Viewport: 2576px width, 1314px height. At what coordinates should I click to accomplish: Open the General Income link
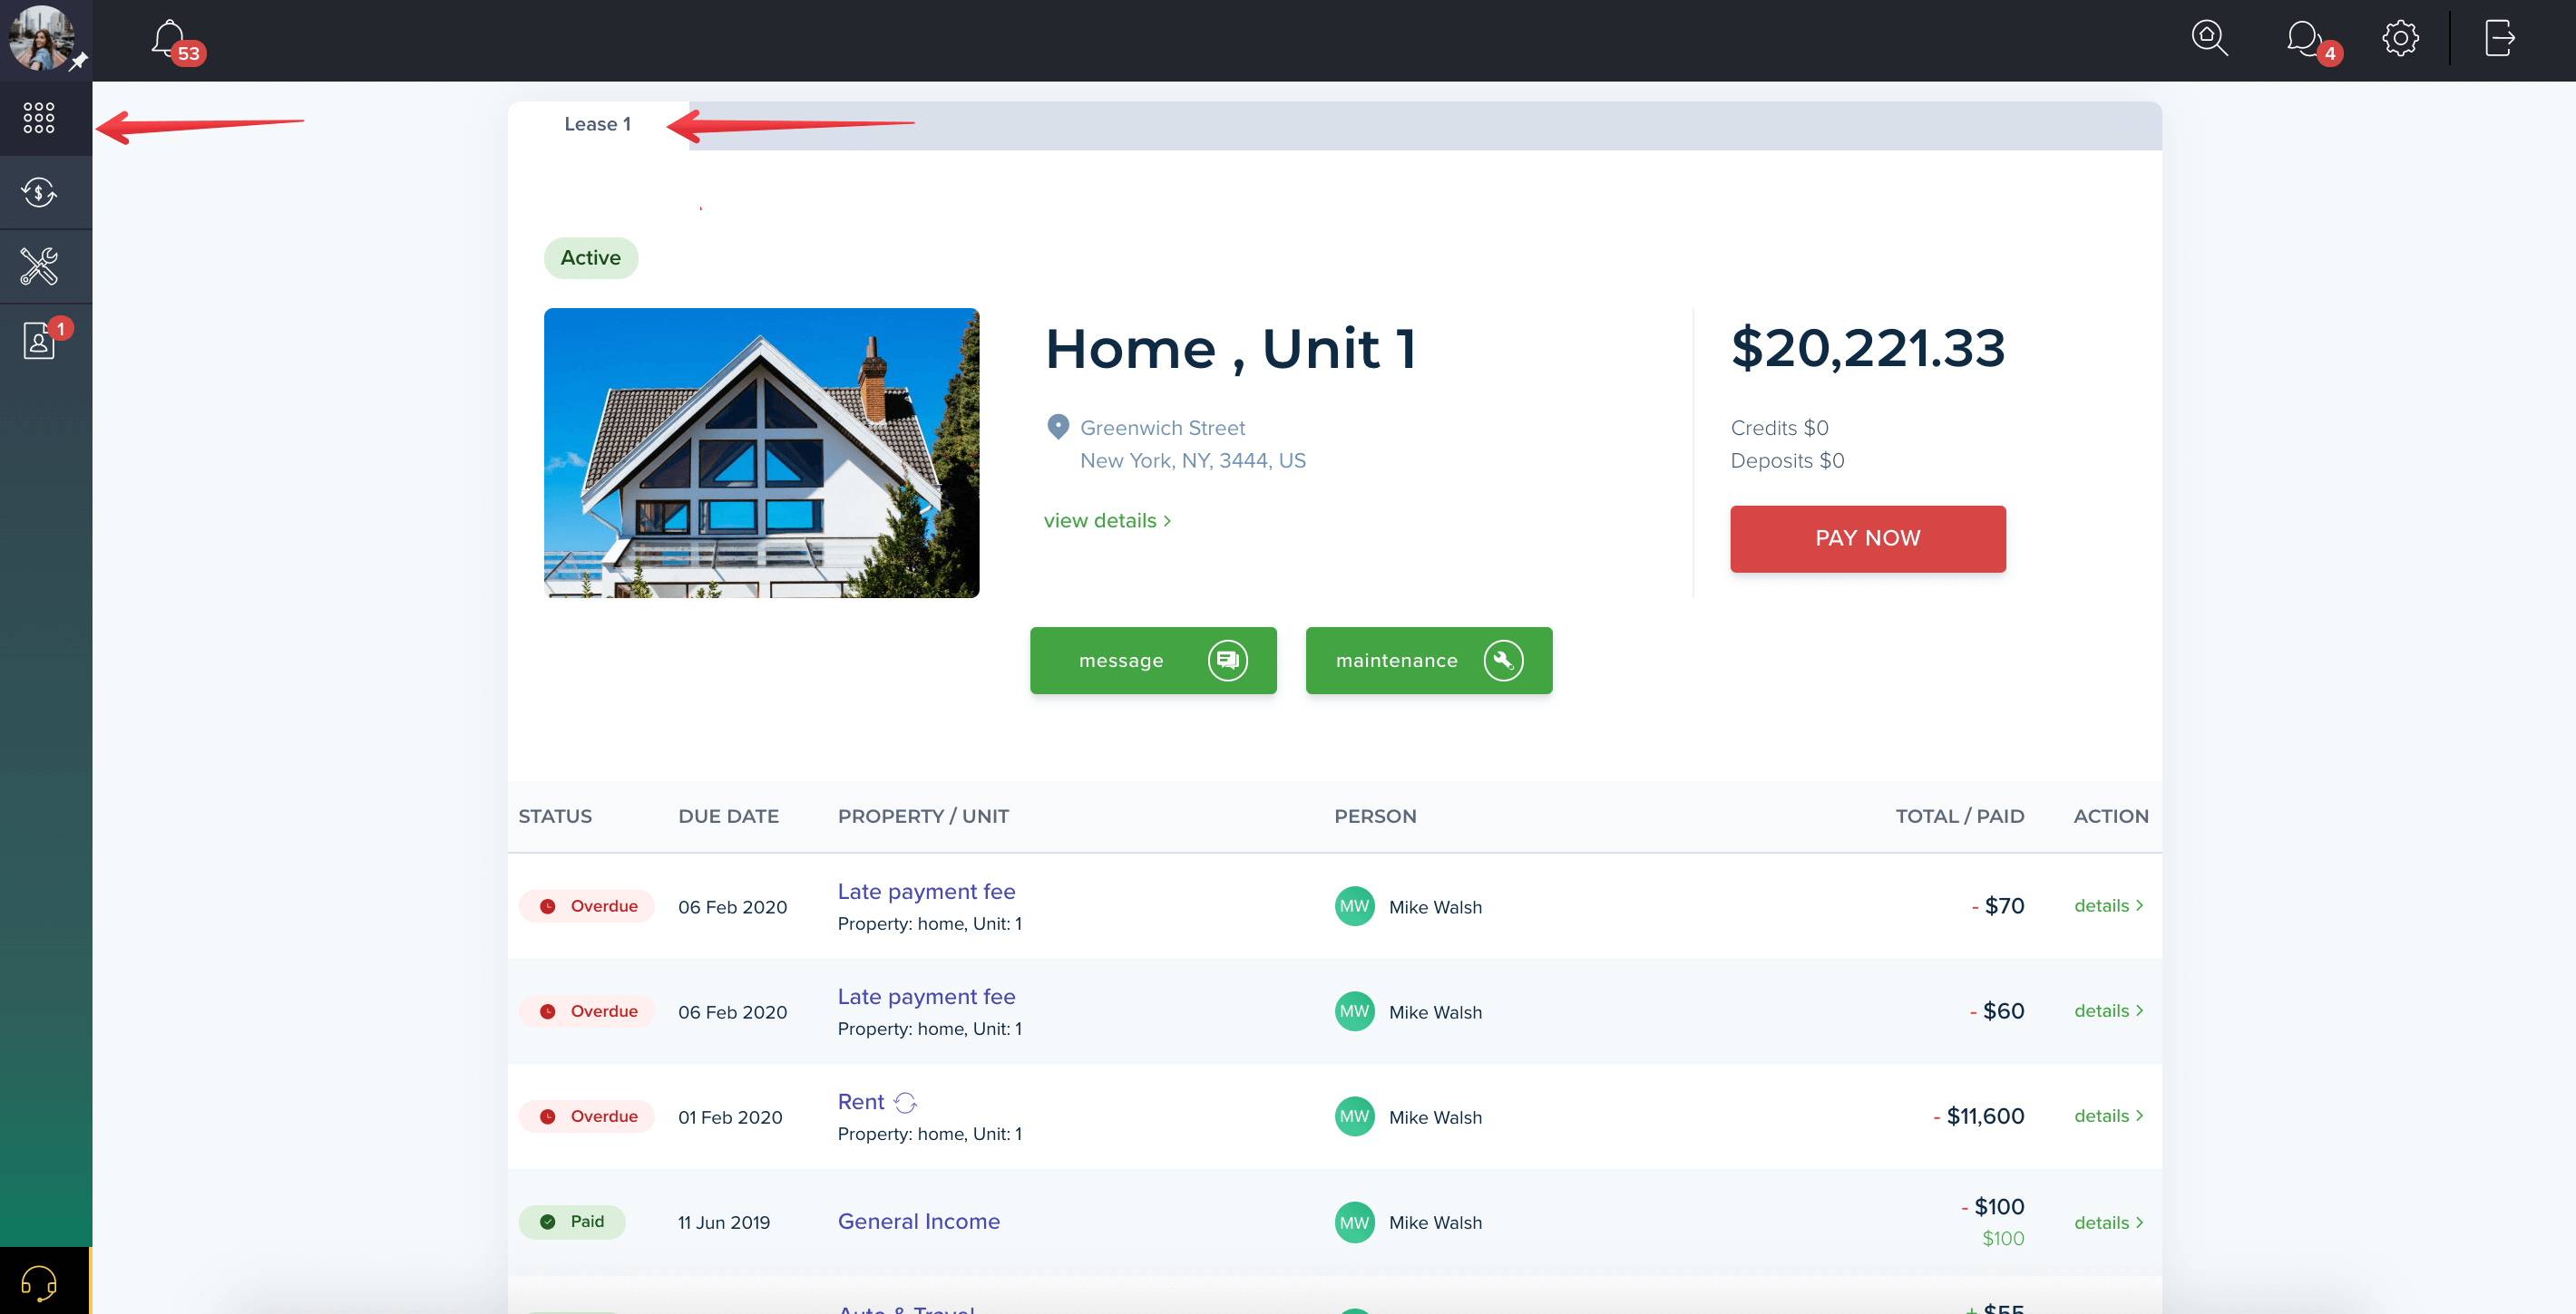pyautogui.click(x=918, y=1221)
